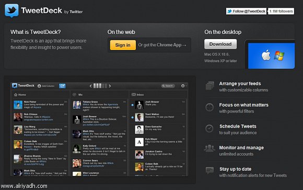Open Zhanna Shamis's avatar in Home column
The width and height of the screenshot is (303, 190).
click(x=18, y=159)
